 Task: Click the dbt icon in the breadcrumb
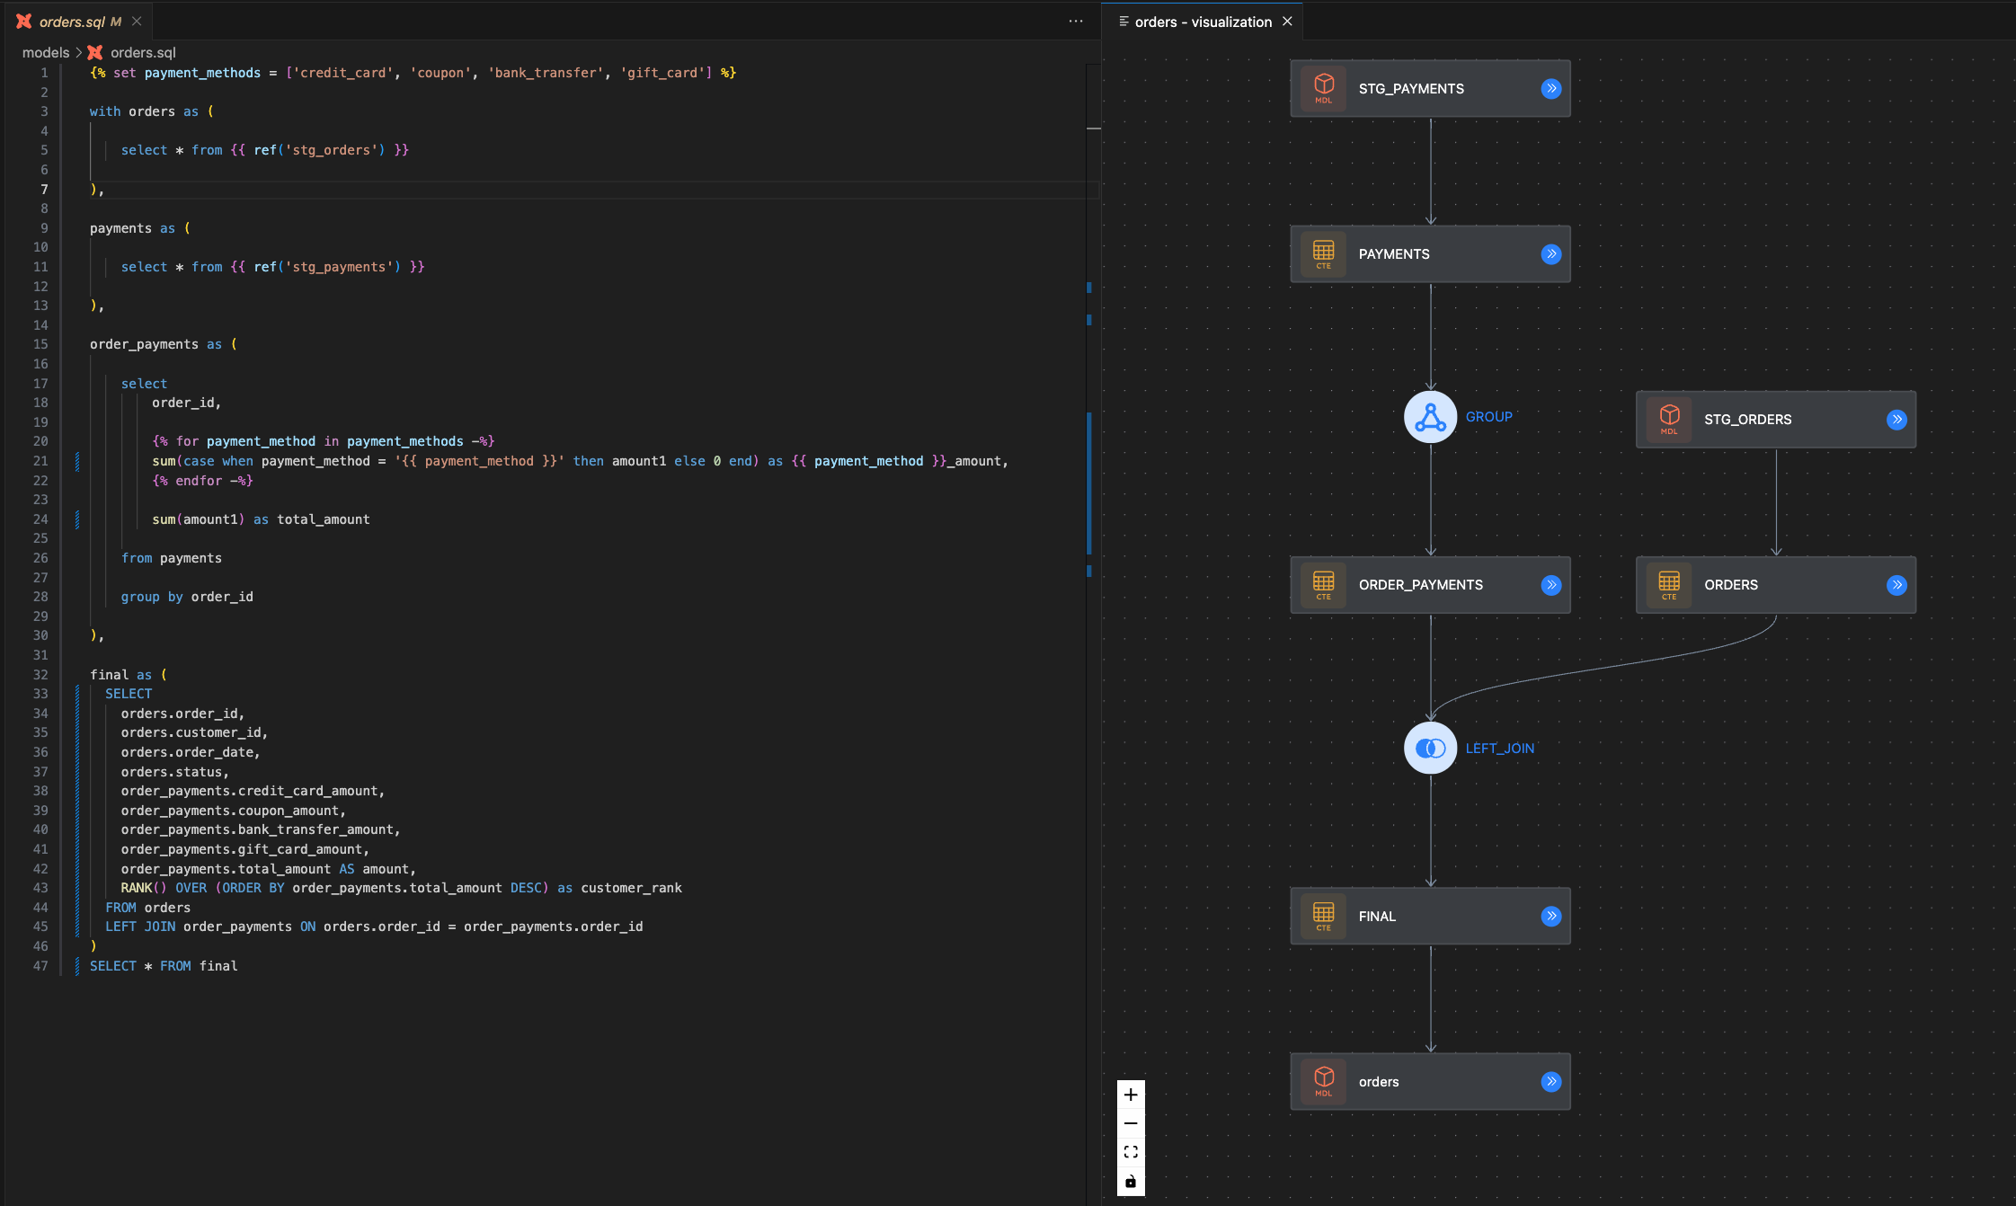pyautogui.click(x=94, y=52)
